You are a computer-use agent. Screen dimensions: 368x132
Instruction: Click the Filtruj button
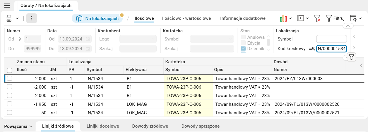pyautogui.click(x=335, y=18)
